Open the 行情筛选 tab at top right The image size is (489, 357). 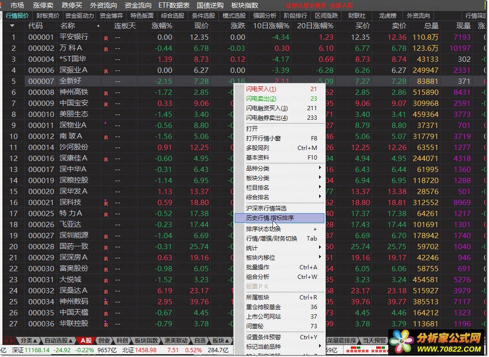[475, 16]
